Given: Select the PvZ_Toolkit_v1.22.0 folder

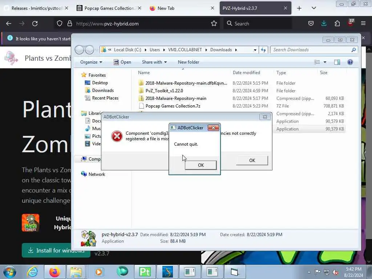Looking at the screenshot, I should click(164, 90).
